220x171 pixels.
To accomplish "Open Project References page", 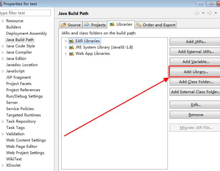I will (23, 90).
